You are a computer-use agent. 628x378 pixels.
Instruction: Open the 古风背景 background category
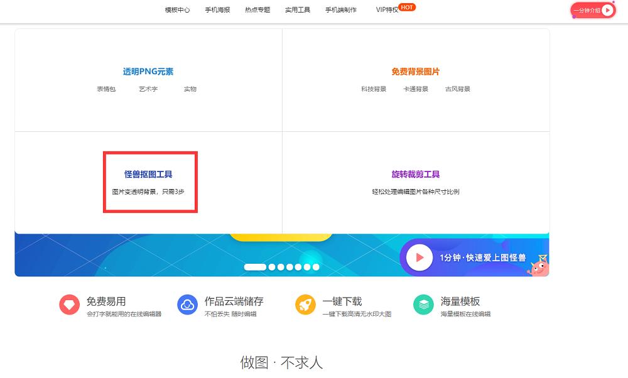coord(457,89)
